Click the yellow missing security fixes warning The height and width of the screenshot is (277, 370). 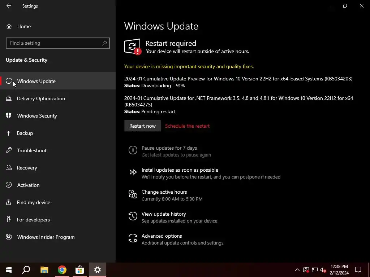(189, 66)
